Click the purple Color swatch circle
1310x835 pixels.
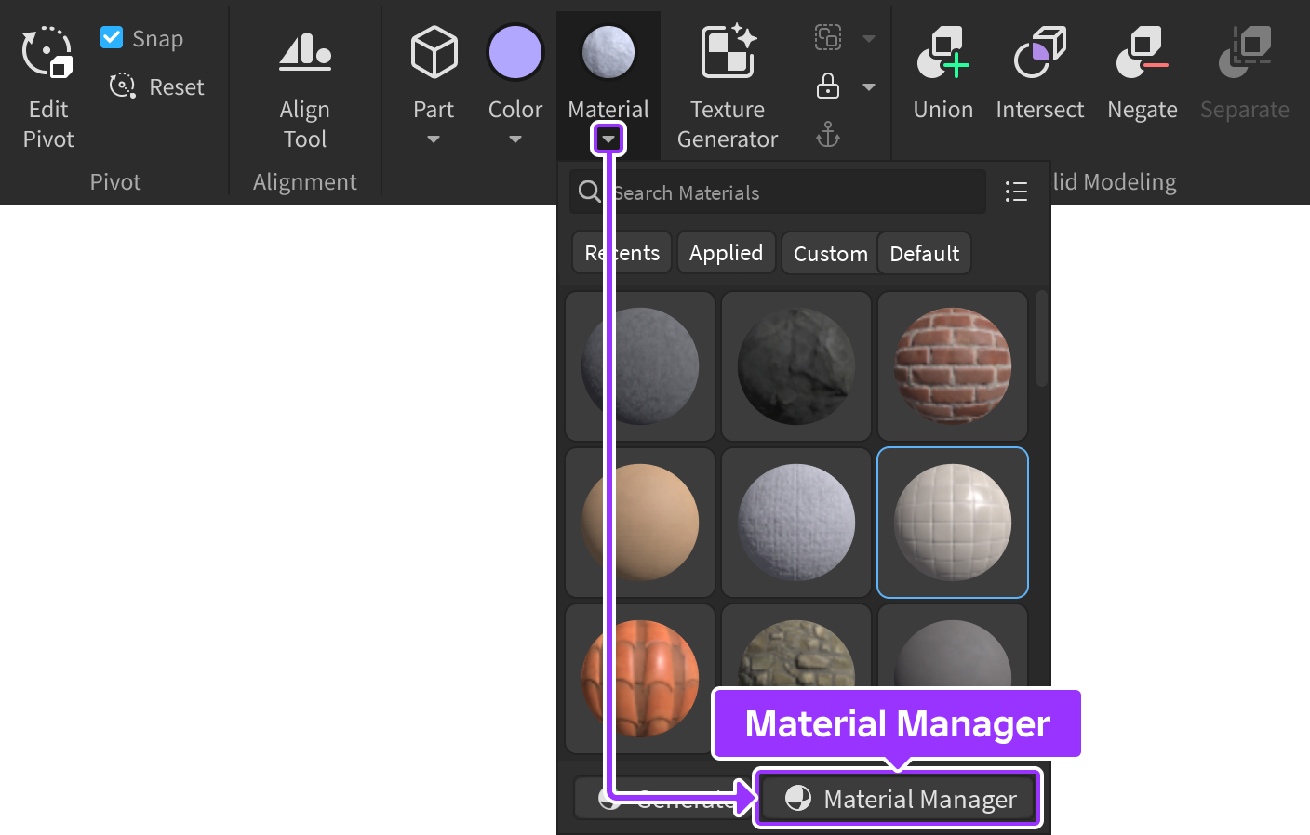coord(515,53)
